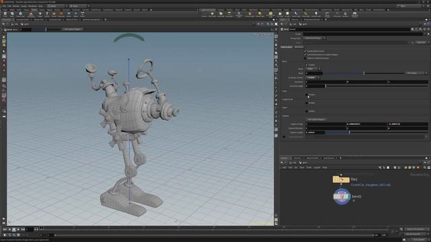Open the Windows menu
Screen dimensions: 431x242
(x=32, y=6)
